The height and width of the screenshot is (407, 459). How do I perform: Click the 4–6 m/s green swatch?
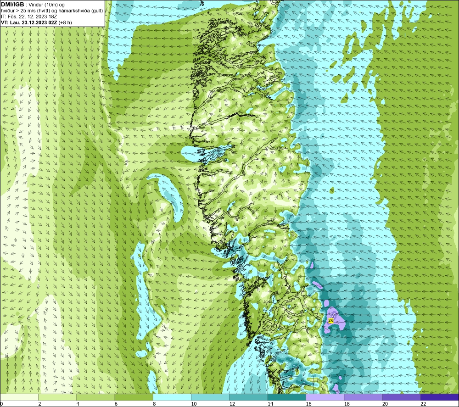click(x=96, y=397)
